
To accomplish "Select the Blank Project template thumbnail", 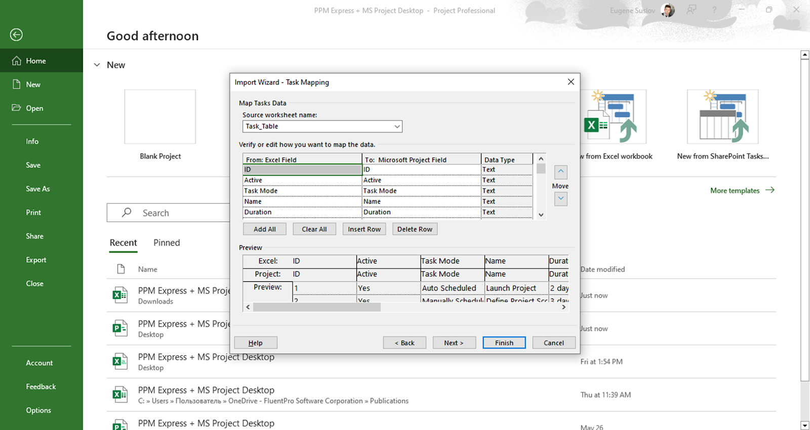I will (160, 117).
